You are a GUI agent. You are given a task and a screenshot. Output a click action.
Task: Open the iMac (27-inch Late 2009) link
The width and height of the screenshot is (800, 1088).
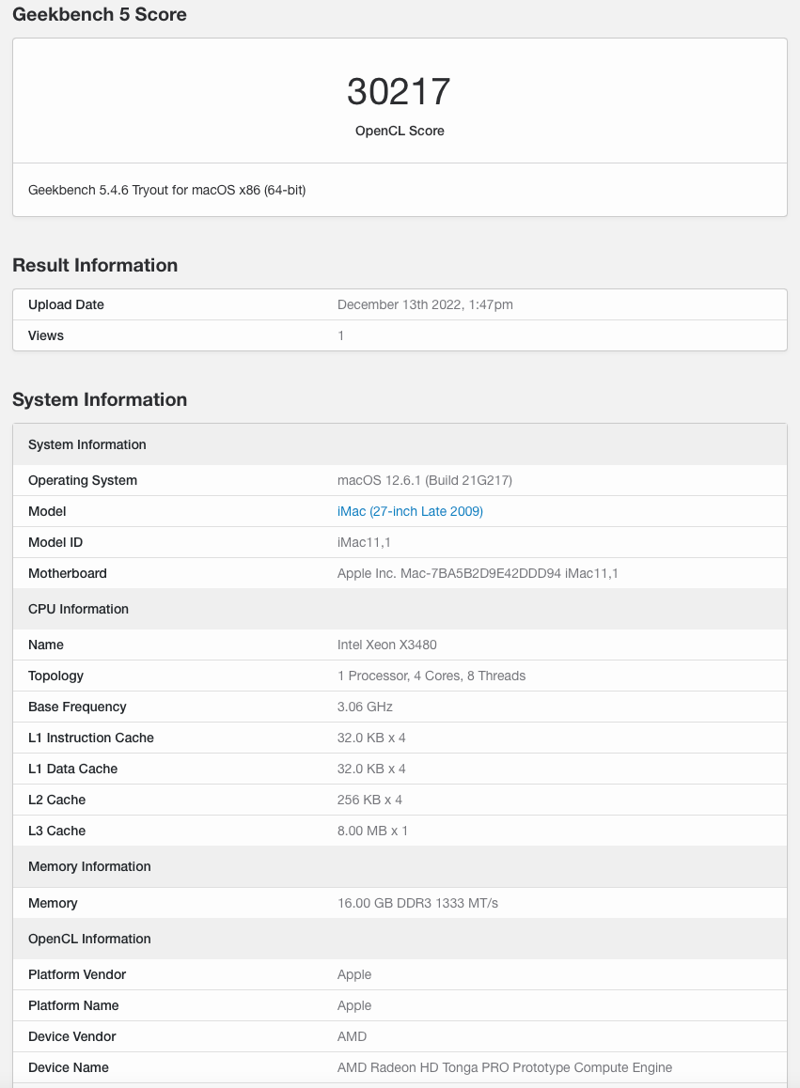coord(410,511)
